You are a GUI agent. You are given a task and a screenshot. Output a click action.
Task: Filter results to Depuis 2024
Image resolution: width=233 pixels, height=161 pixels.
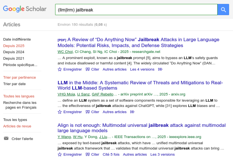pyautogui.click(x=14, y=52)
